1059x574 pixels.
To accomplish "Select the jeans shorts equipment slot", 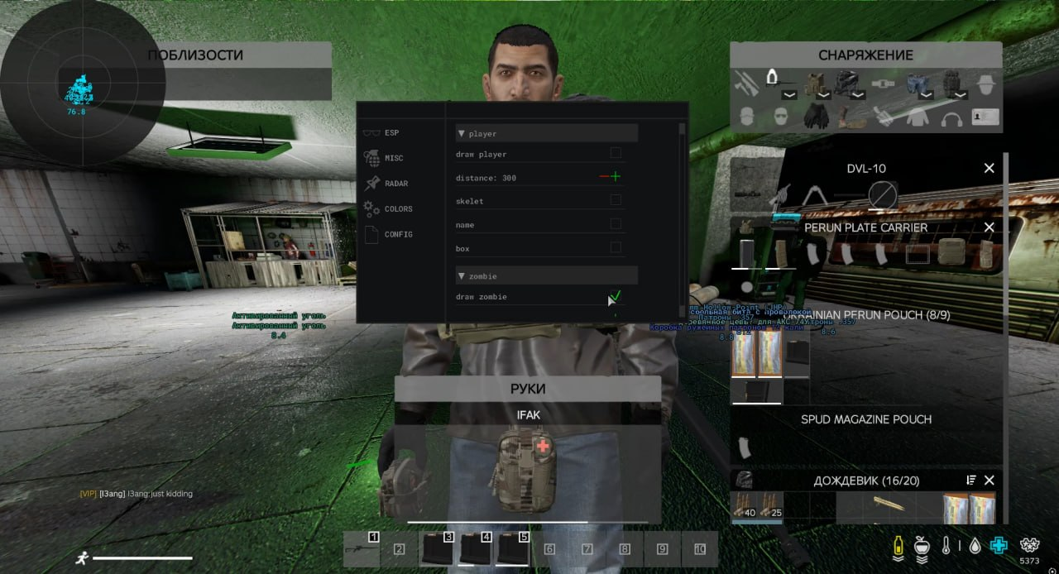I will coord(917,84).
